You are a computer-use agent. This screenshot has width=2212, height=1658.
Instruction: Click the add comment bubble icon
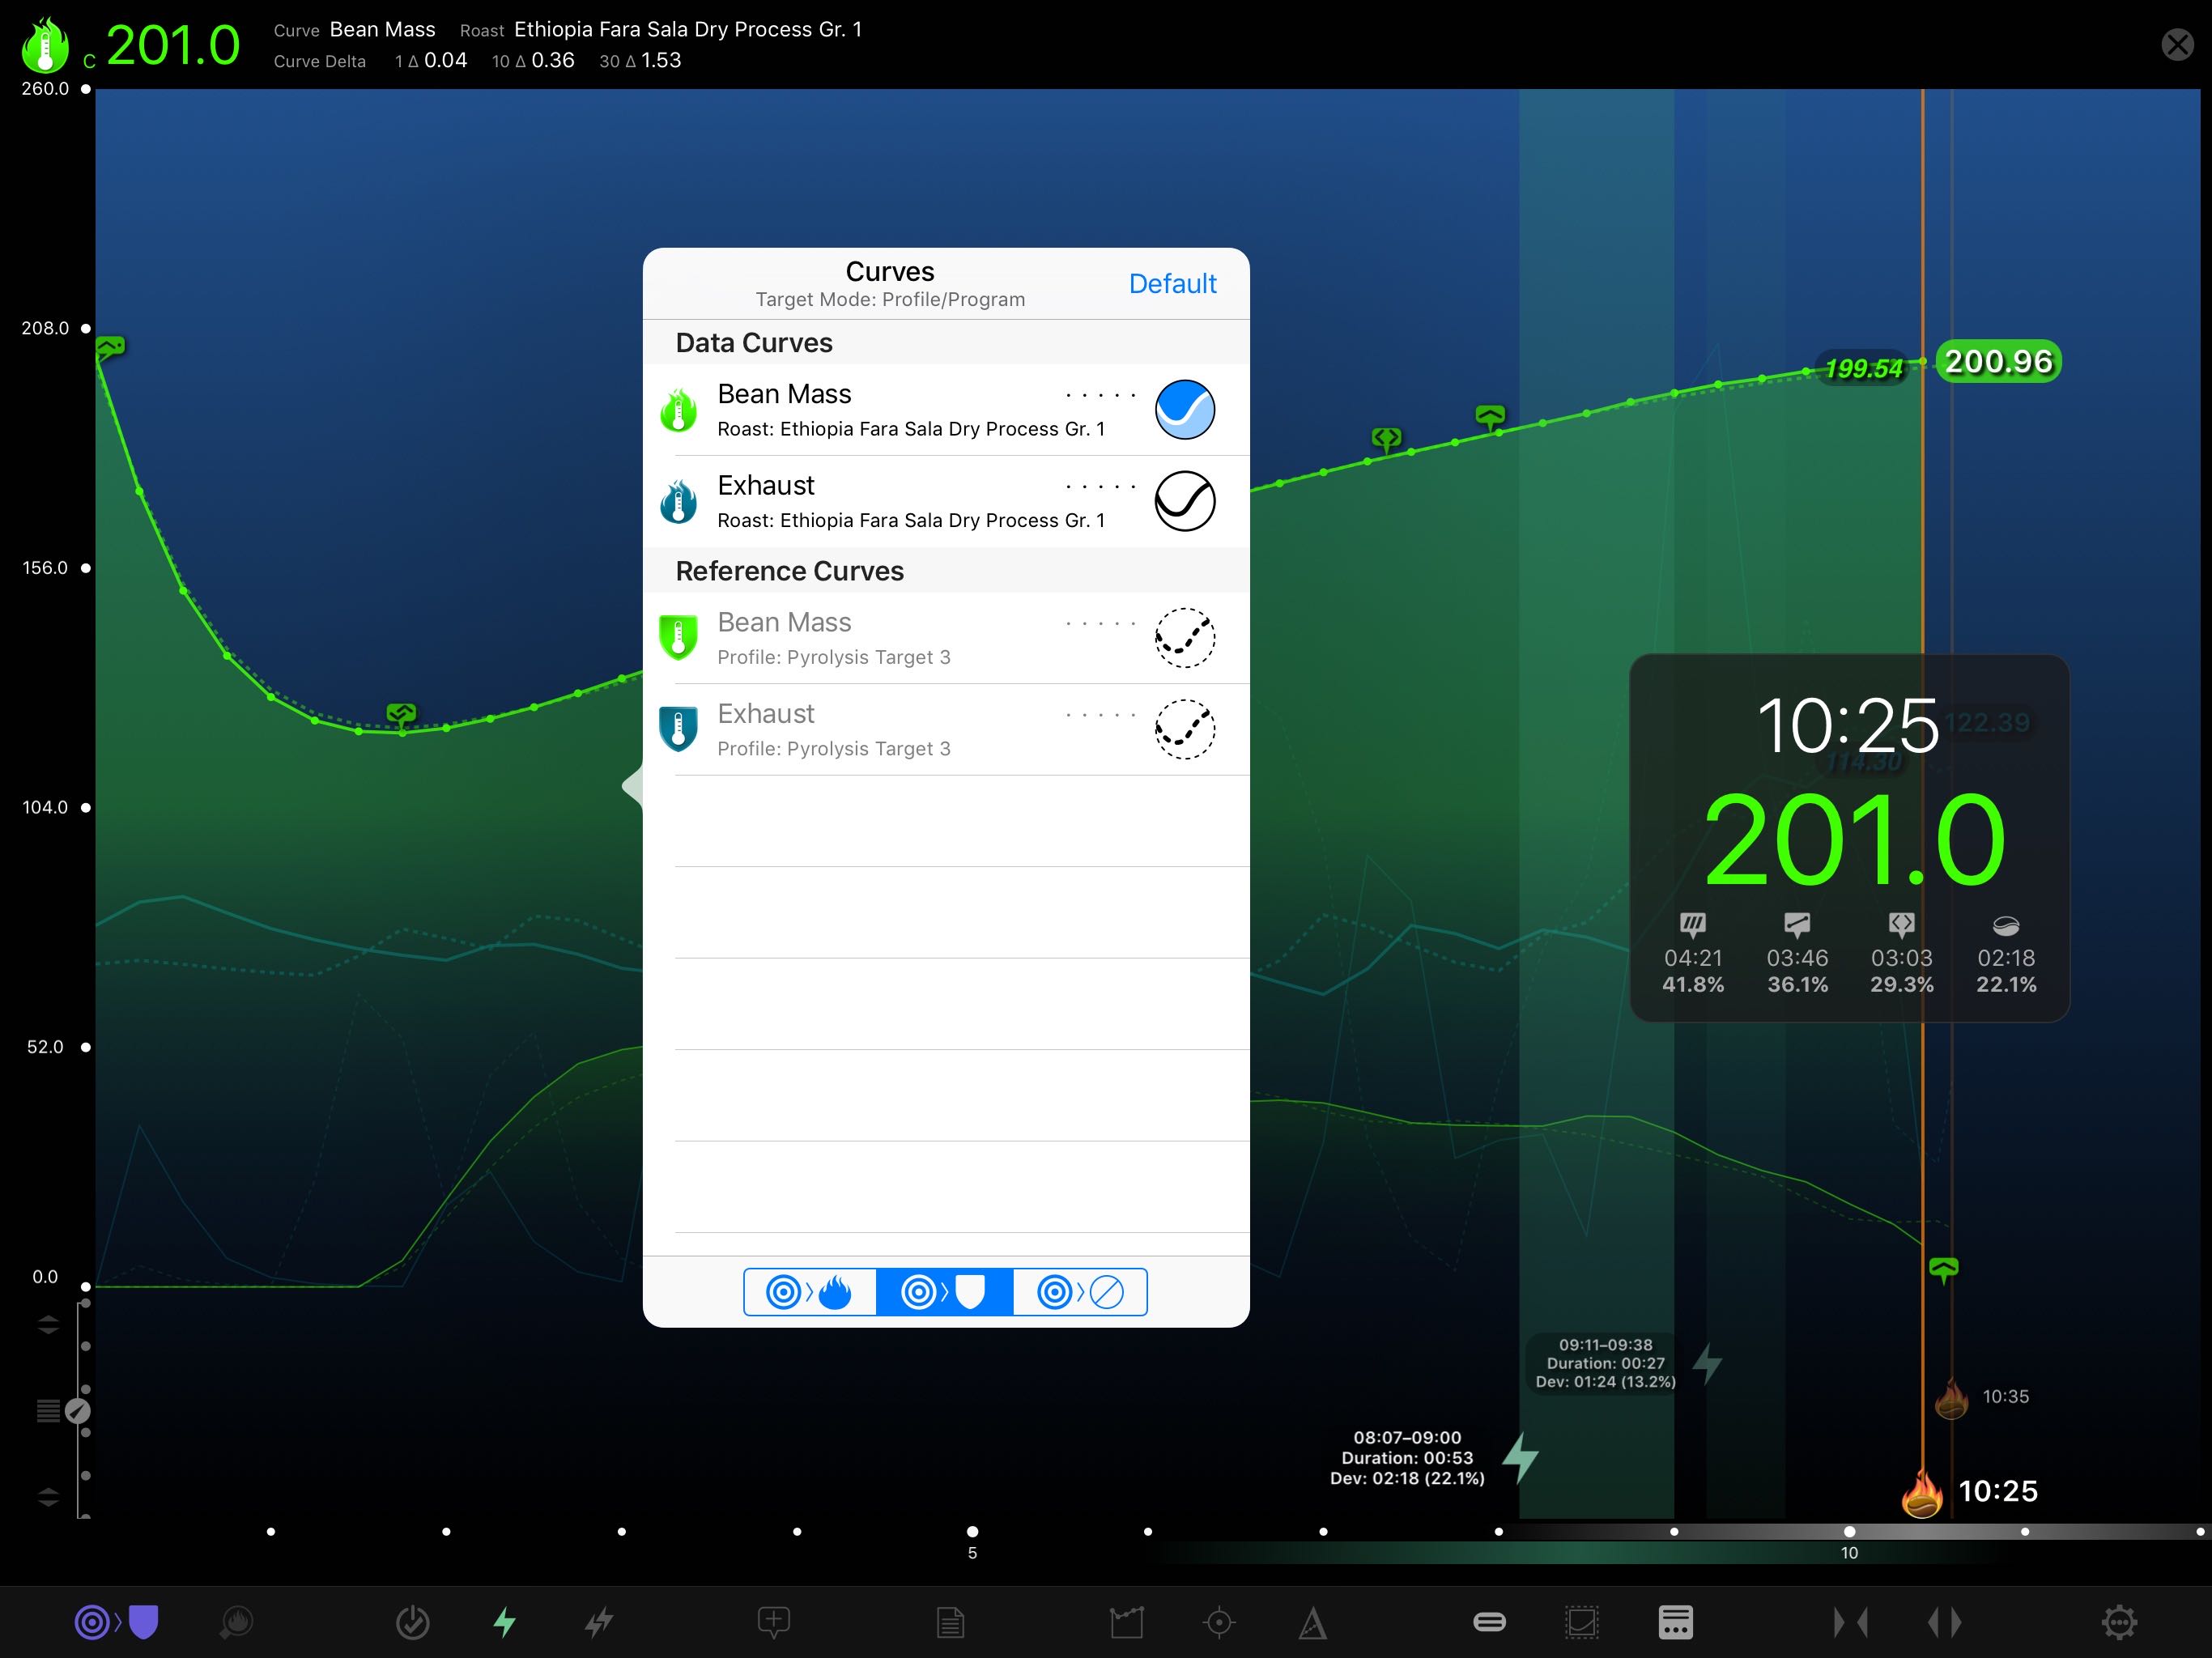(773, 1621)
